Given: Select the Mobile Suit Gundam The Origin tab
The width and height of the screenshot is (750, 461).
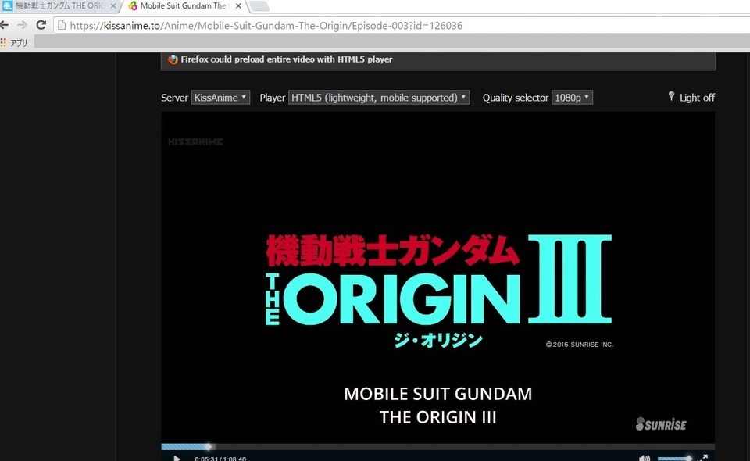Looking at the screenshot, I should pos(184,6).
